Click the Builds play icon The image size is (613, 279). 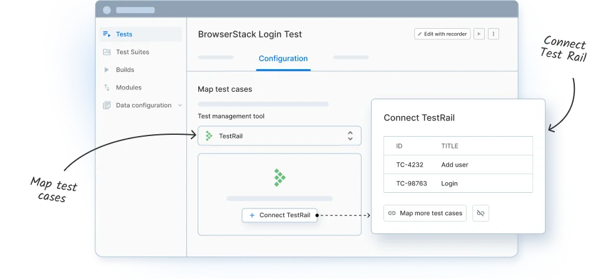(x=106, y=70)
